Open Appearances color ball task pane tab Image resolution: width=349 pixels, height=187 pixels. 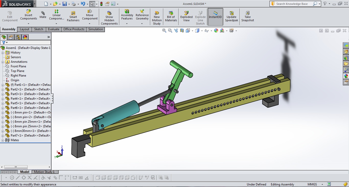coord(346,76)
